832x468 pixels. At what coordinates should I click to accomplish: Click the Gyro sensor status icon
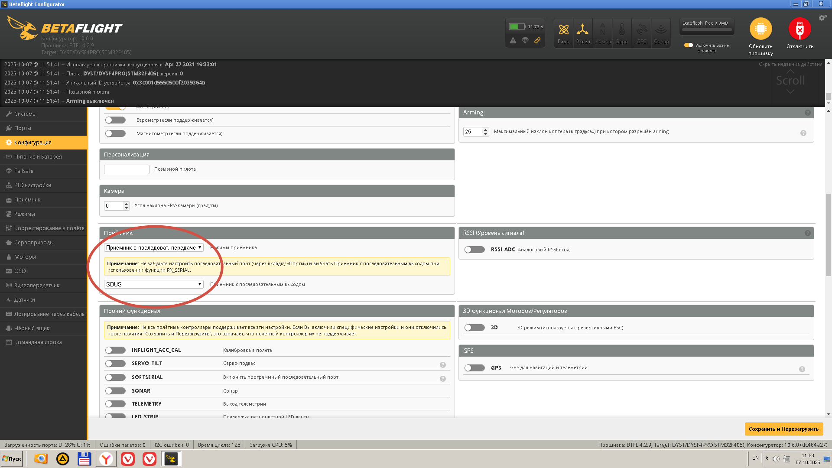pos(563,29)
